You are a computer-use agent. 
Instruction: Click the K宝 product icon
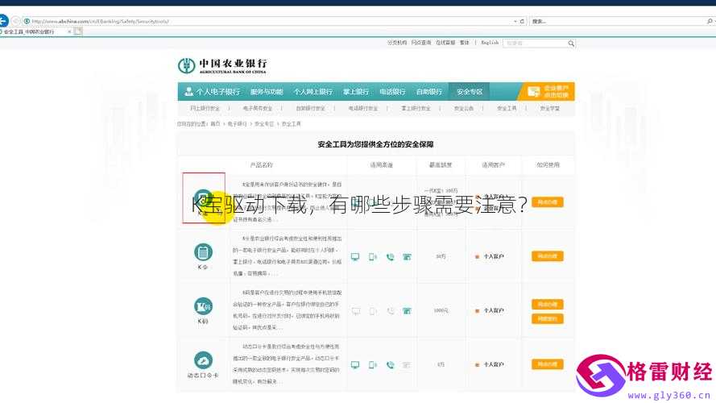click(203, 197)
